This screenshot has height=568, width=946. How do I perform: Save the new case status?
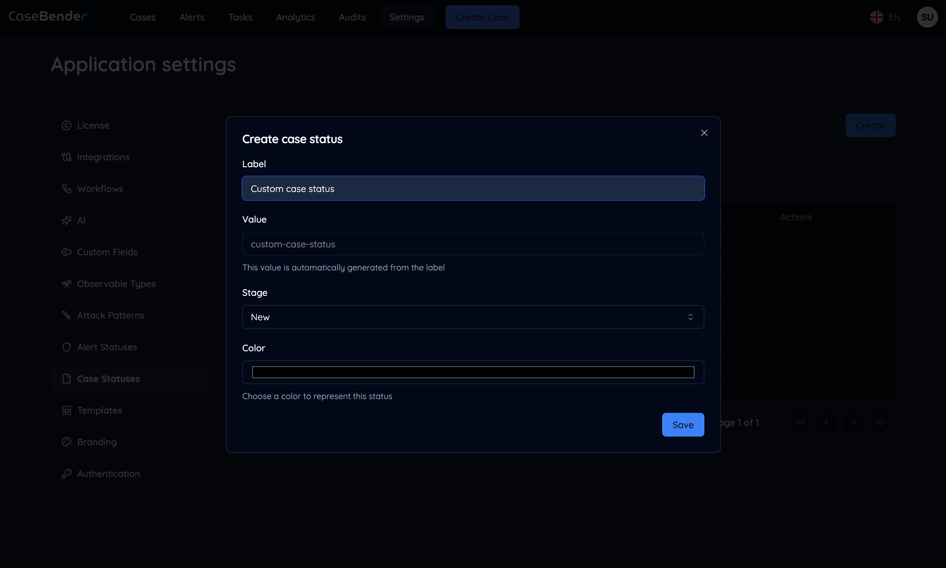pyautogui.click(x=683, y=425)
